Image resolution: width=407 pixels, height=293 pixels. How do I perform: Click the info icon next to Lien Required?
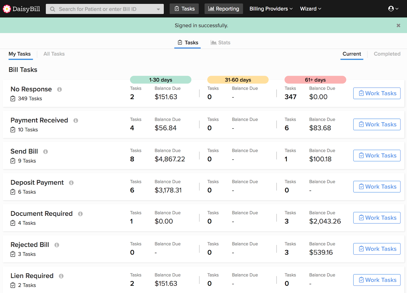pyautogui.click(x=61, y=276)
